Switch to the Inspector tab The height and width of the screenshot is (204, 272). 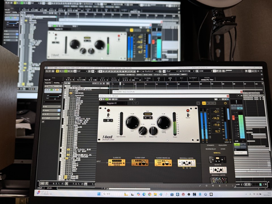pyautogui.click(x=48, y=83)
